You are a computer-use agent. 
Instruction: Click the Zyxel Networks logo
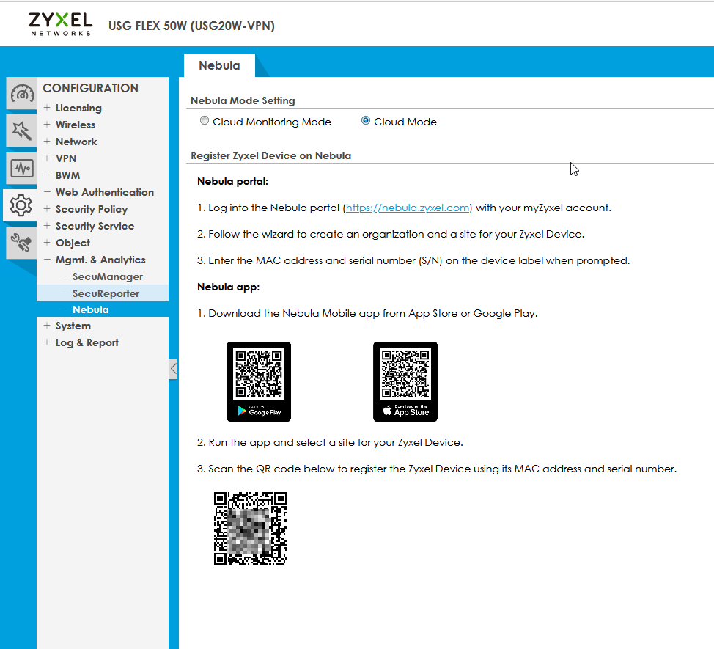(x=61, y=23)
